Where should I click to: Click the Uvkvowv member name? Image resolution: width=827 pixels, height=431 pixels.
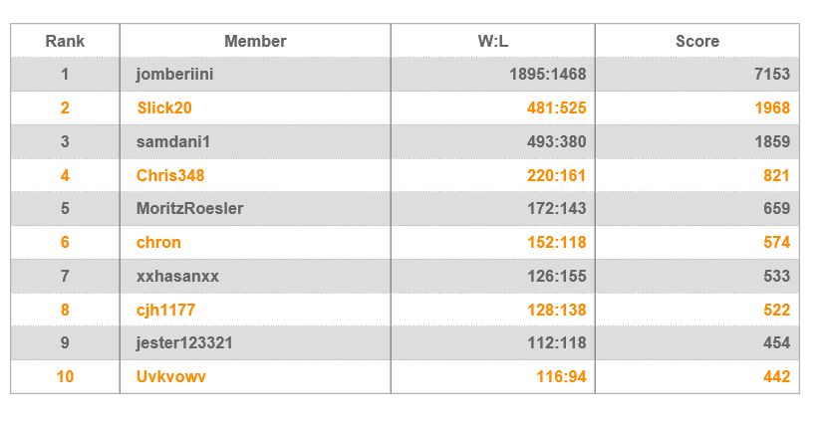(x=171, y=376)
